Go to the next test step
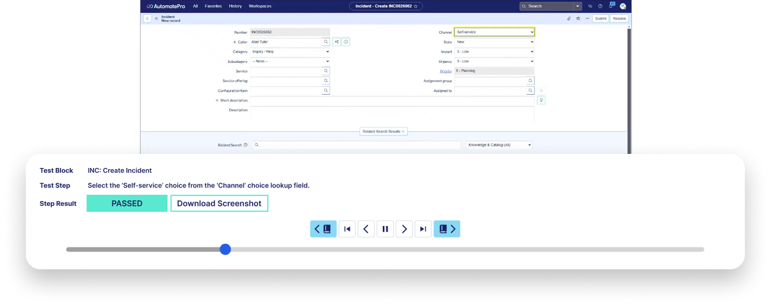Viewport: 771px width, 306px height. [x=404, y=229]
